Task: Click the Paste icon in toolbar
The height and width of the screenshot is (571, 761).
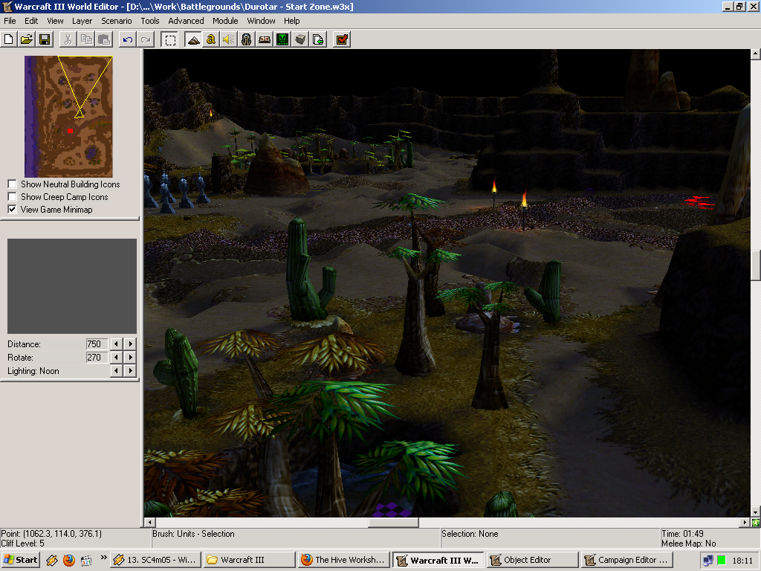Action: point(104,39)
